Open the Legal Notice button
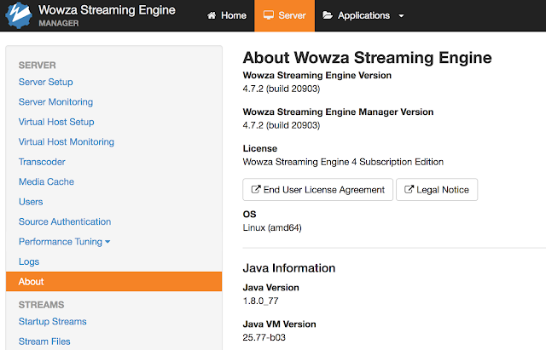 click(x=437, y=189)
